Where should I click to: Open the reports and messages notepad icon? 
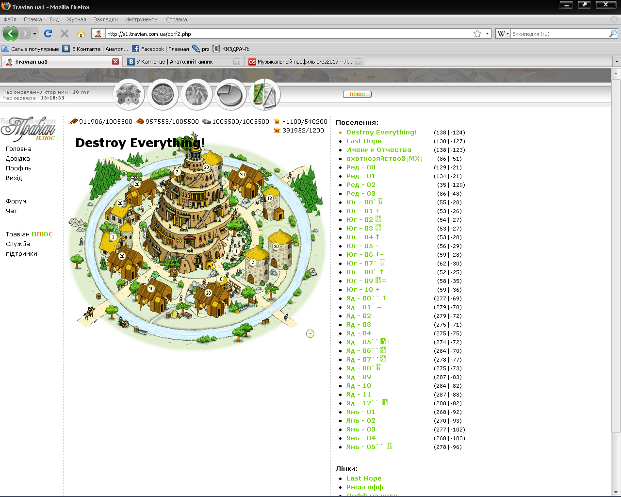click(x=264, y=95)
